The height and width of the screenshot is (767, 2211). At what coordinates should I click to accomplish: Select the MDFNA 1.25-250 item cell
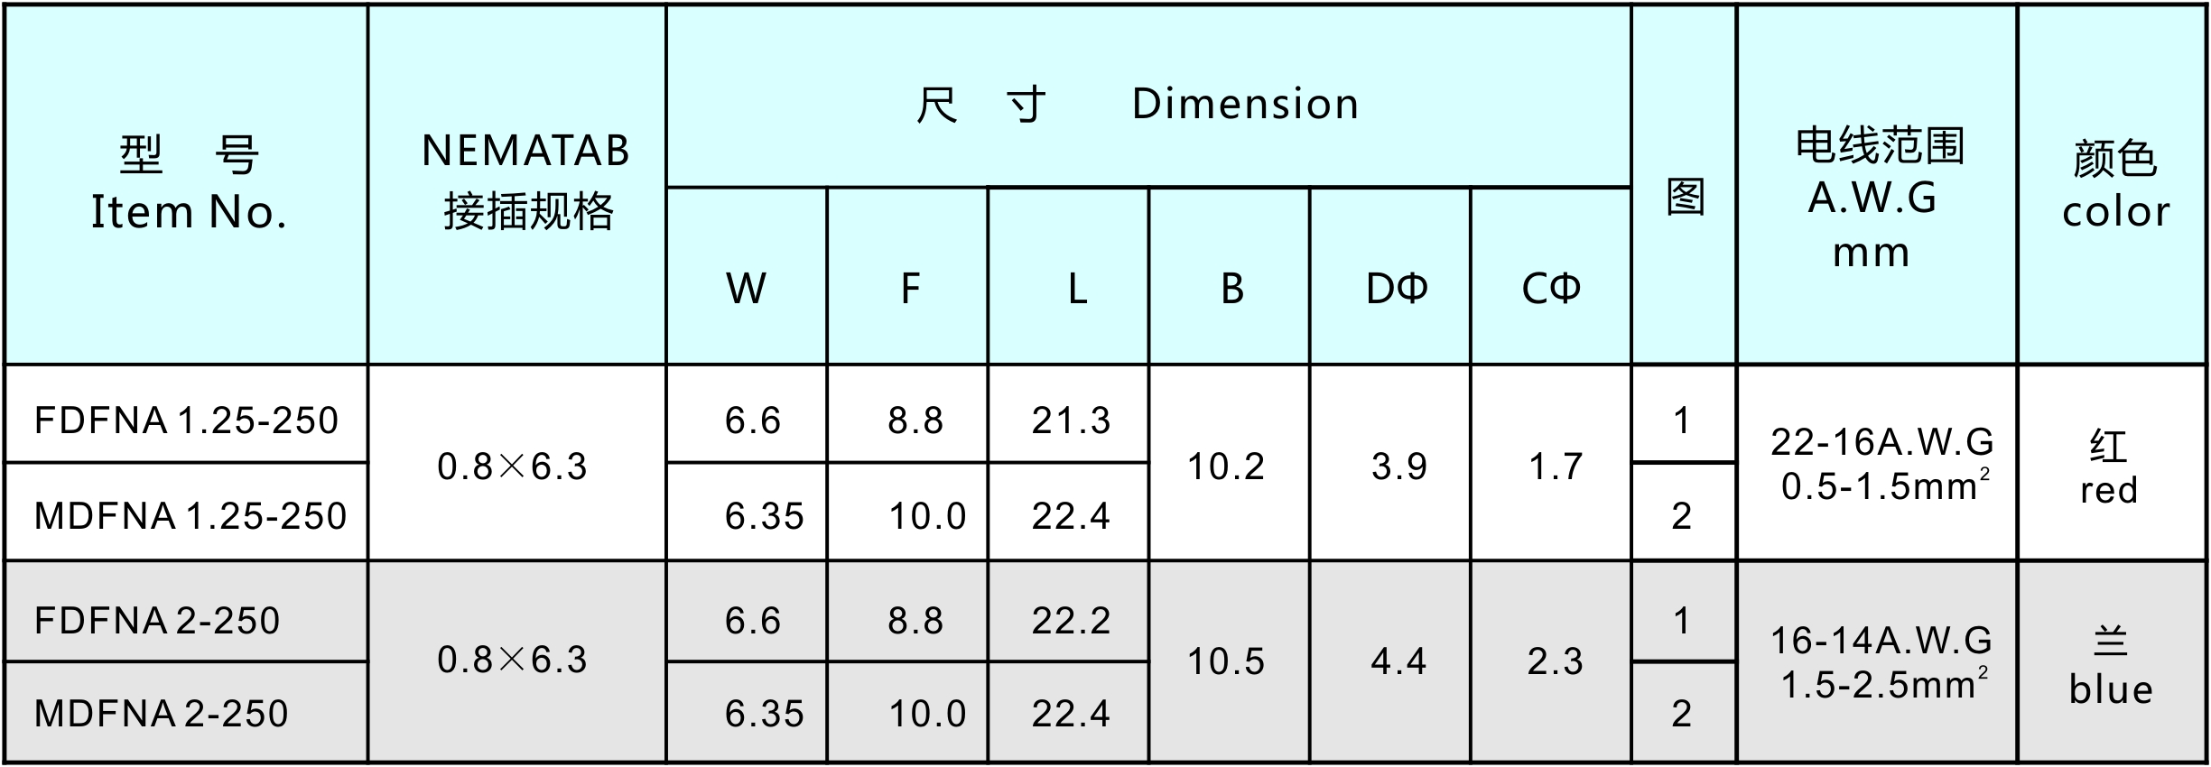pyautogui.click(x=190, y=516)
